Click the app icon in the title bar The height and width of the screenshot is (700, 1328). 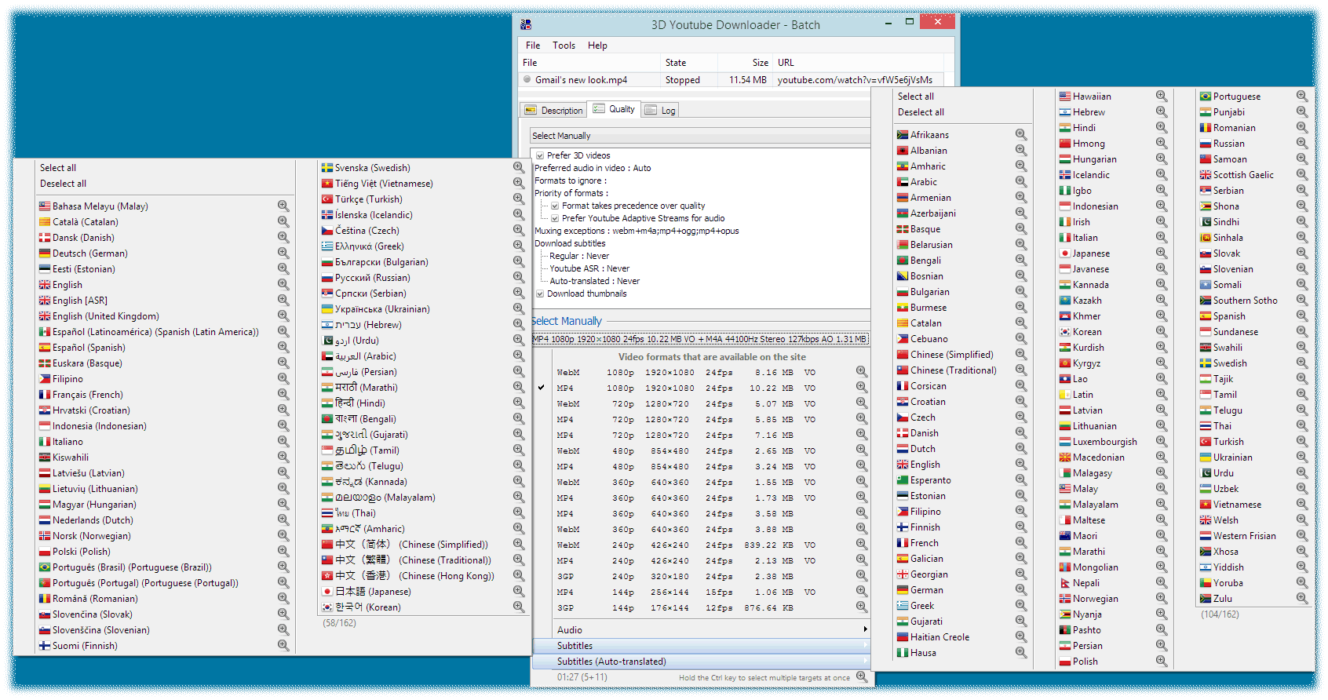526,25
